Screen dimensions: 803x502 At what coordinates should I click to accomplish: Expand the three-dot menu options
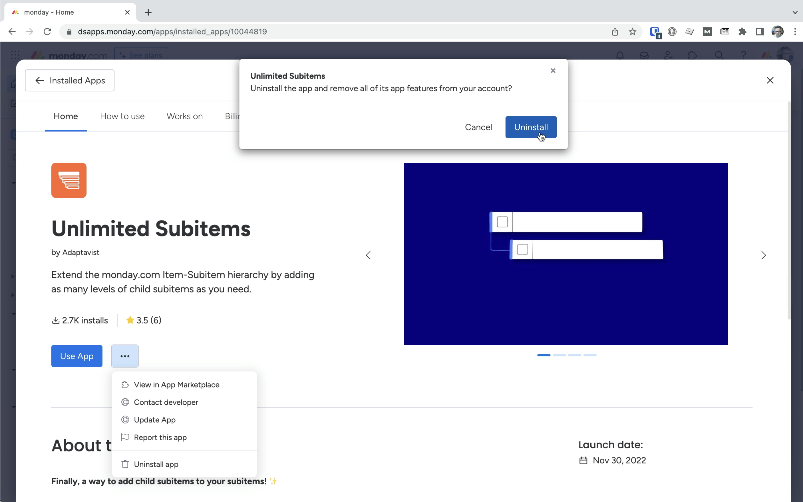click(x=125, y=356)
